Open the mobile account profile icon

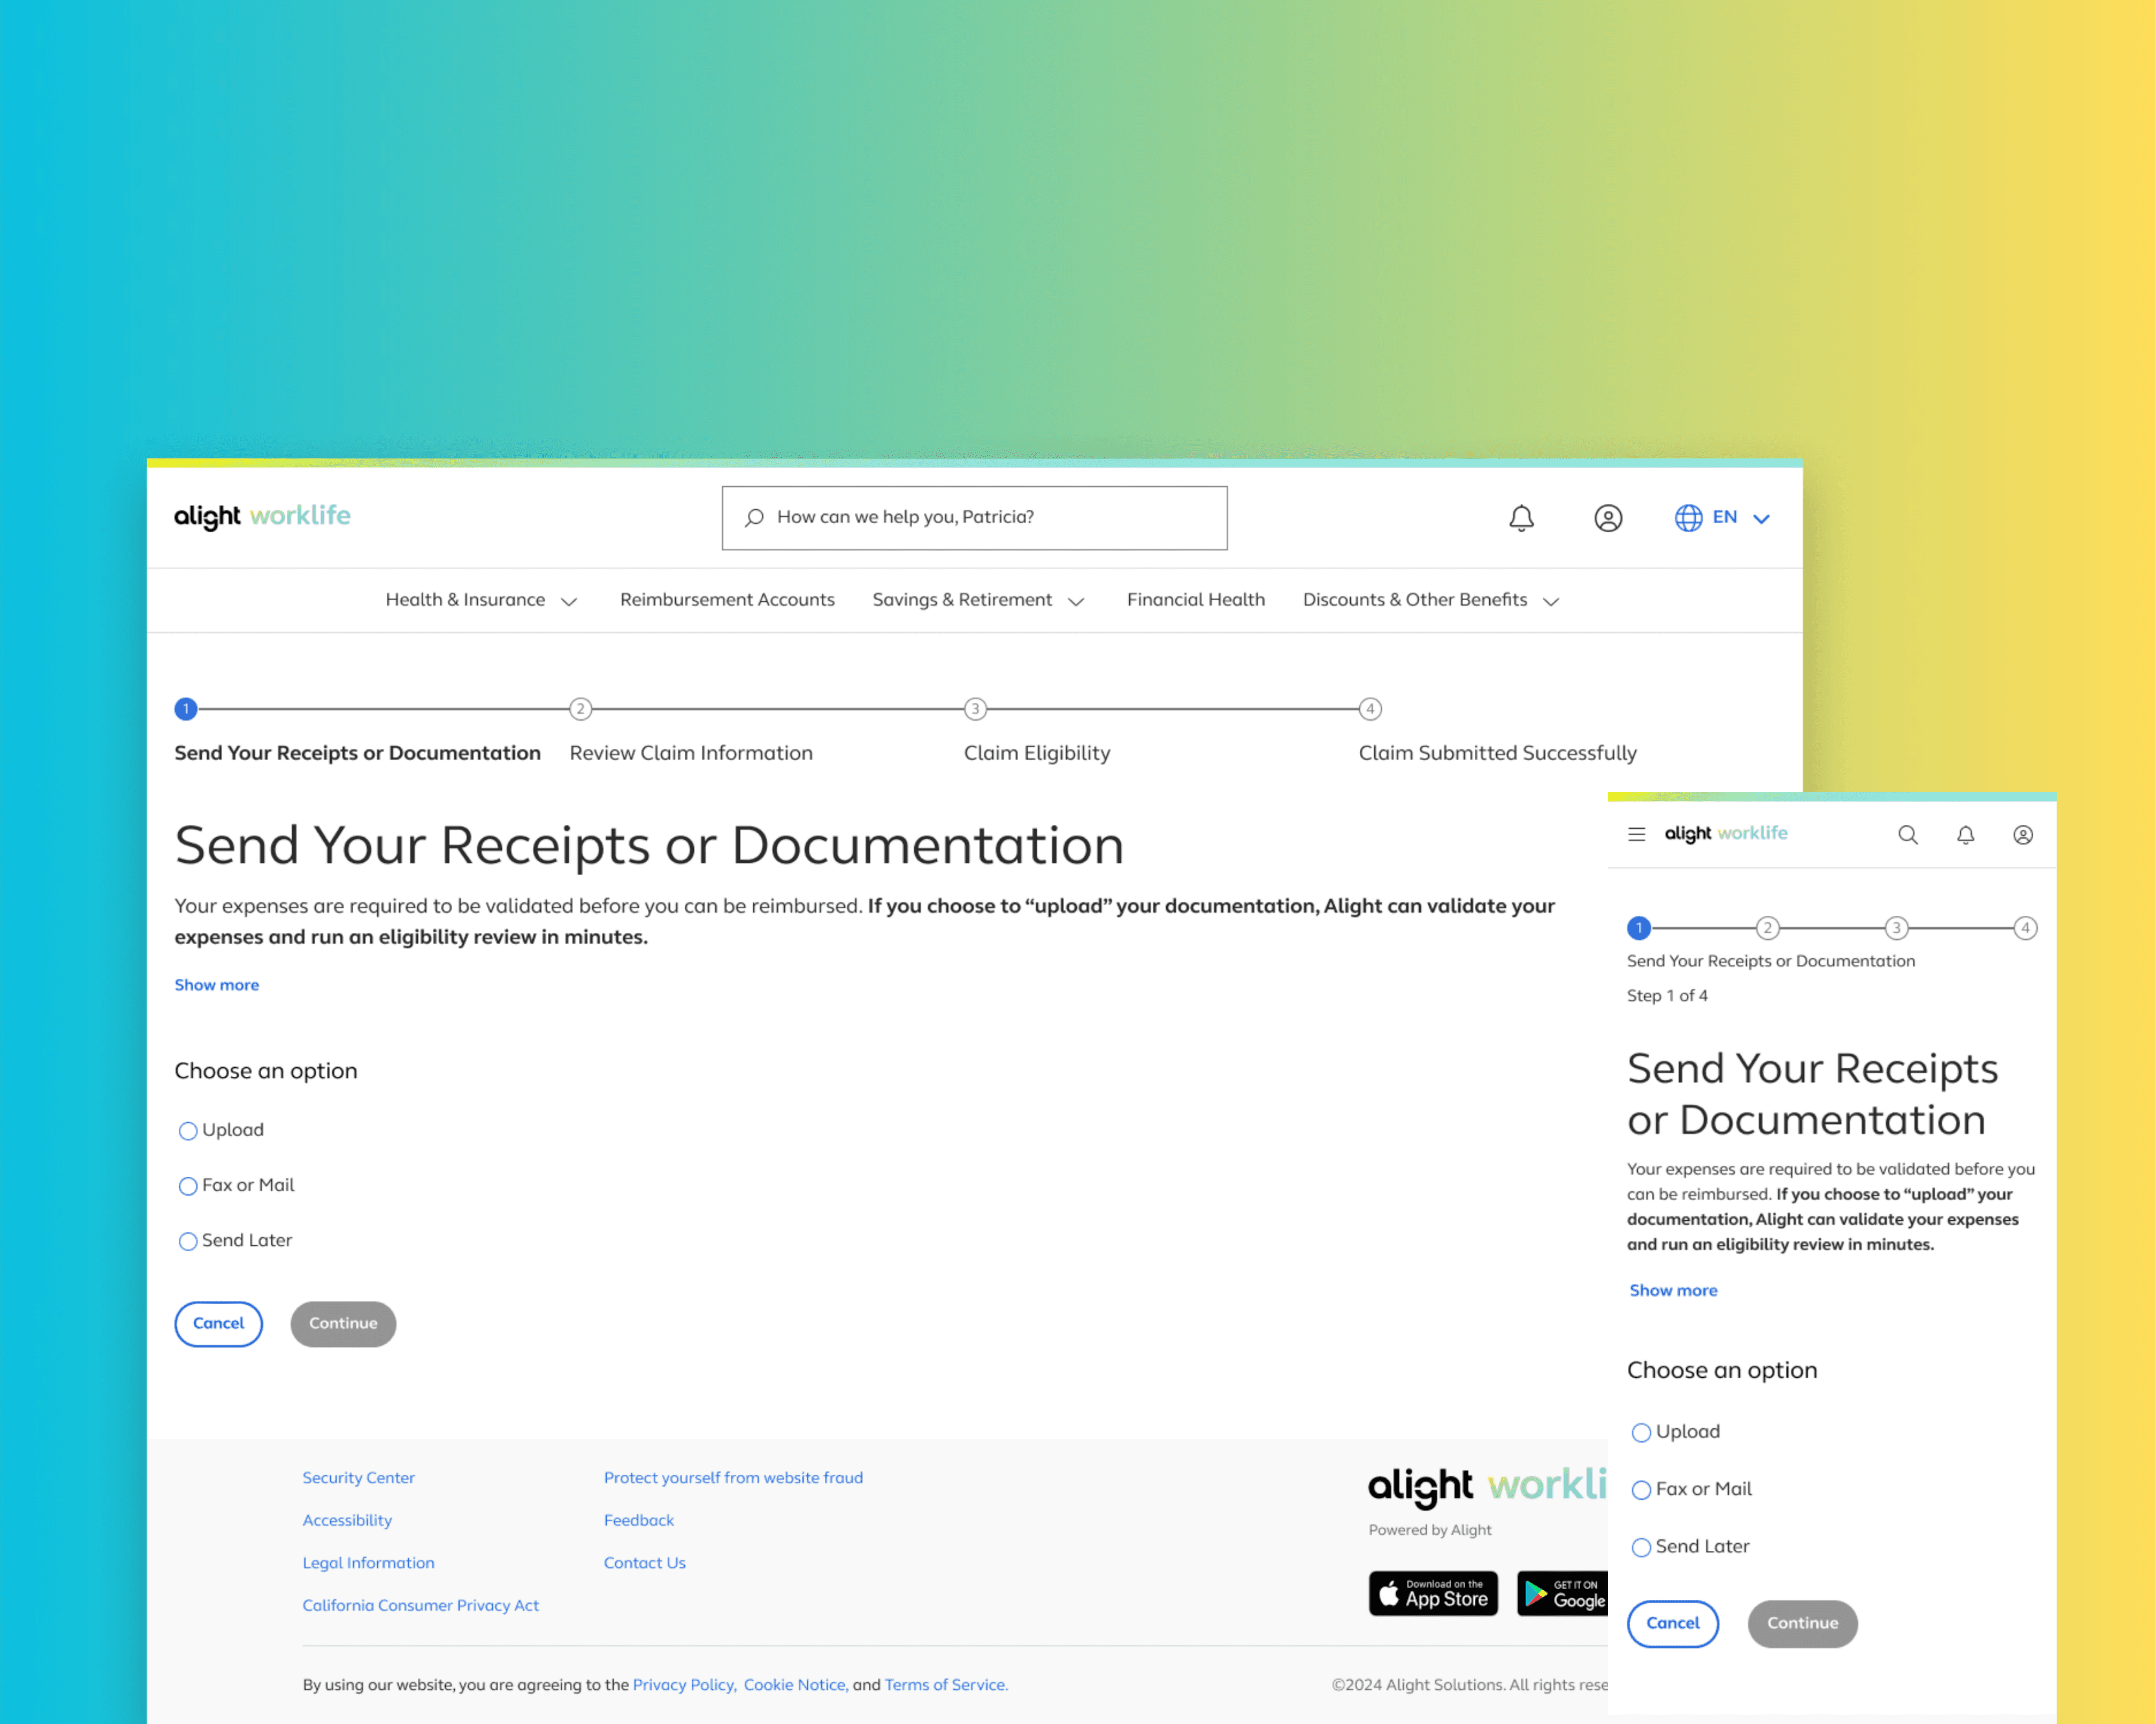tap(2022, 835)
